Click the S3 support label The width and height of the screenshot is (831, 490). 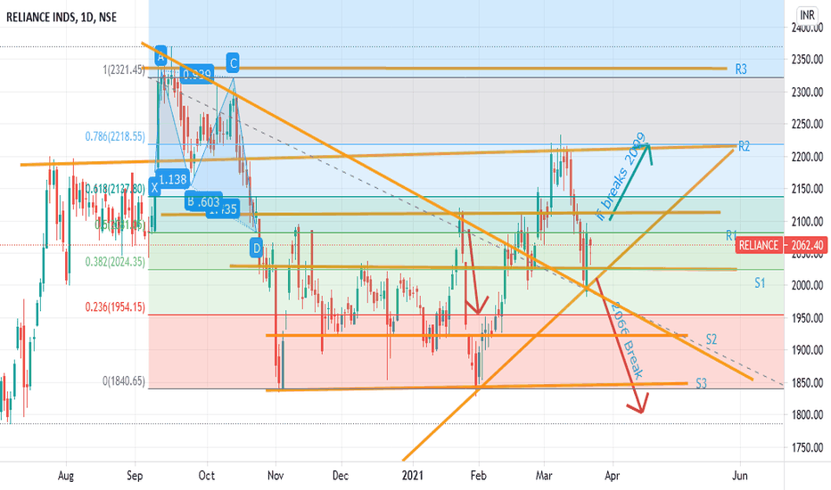(701, 383)
